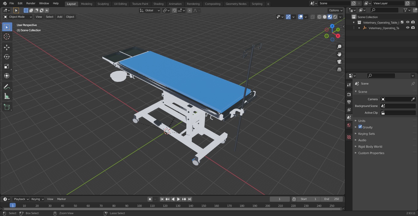Open Global transform orientation dropdown
Screen dimensions: 418x216
[150, 10]
